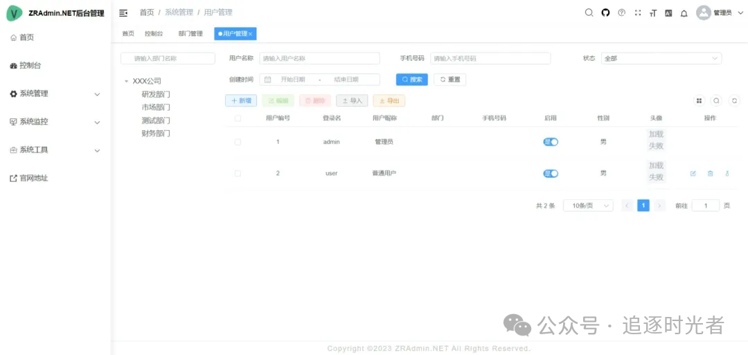The width and height of the screenshot is (748, 355).
Task: Select 财务部门 in the department tree
Action: 156,134
